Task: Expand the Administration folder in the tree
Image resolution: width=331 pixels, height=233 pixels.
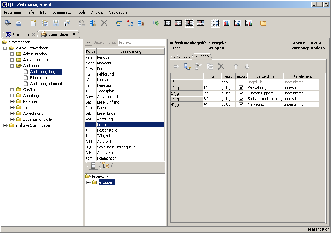Action: pos(12,54)
